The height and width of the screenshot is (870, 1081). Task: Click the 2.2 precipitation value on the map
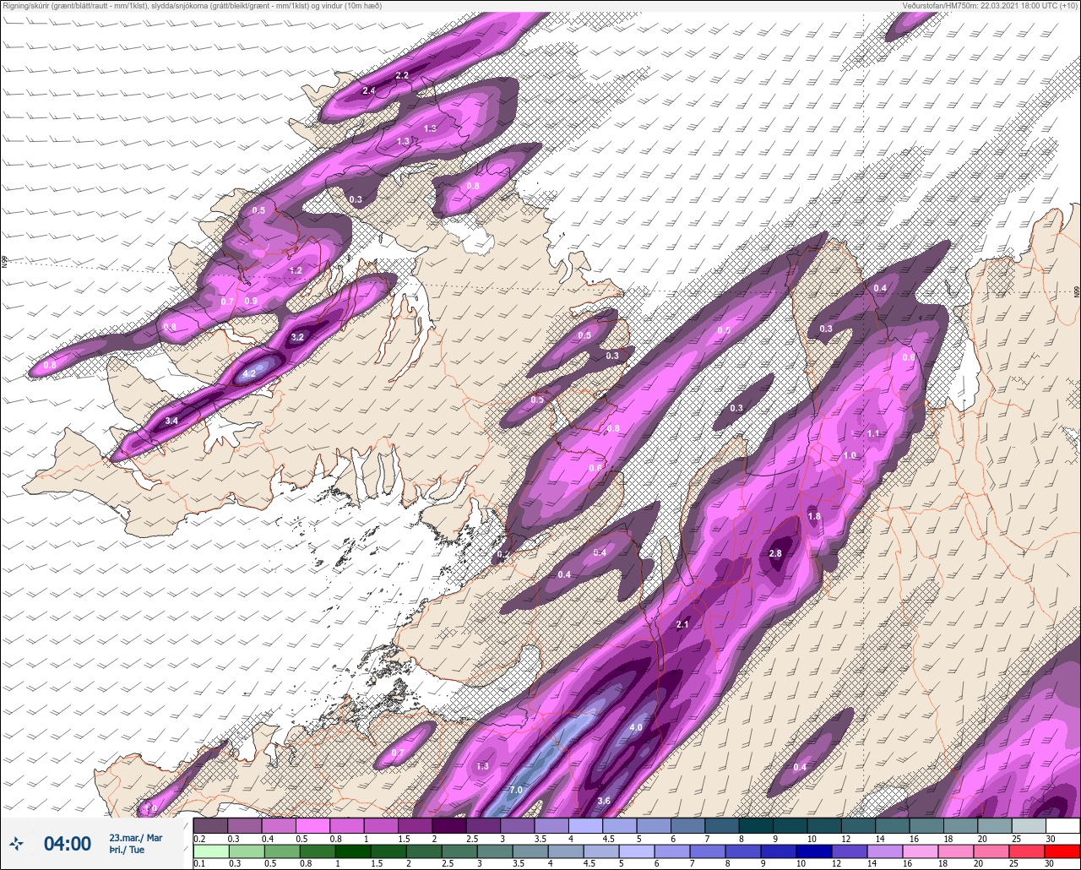click(x=402, y=75)
